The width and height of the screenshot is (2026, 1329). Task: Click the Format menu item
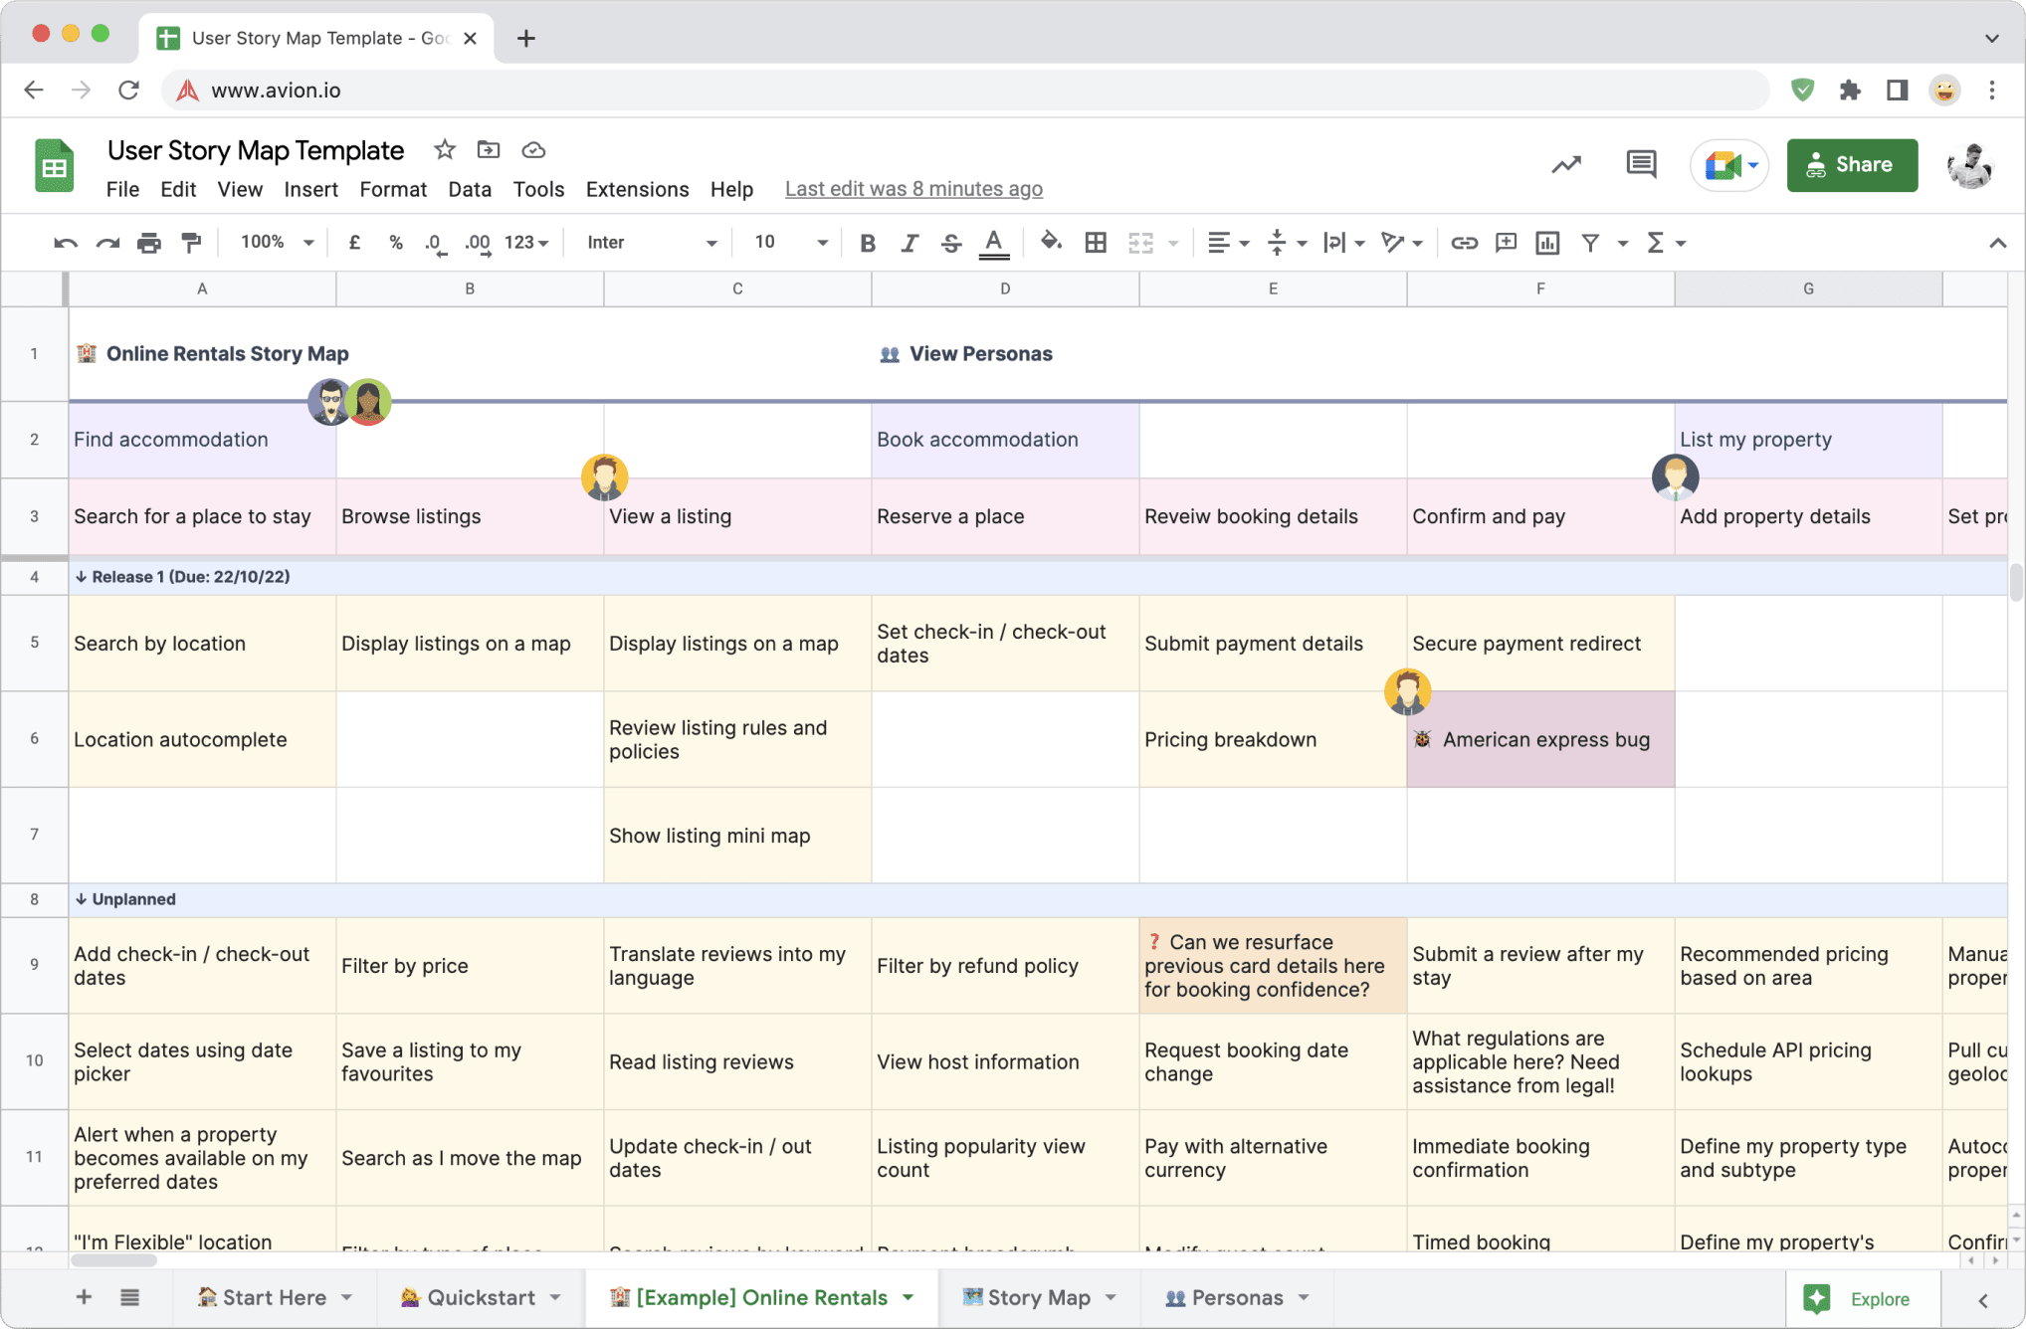tap(389, 188)
